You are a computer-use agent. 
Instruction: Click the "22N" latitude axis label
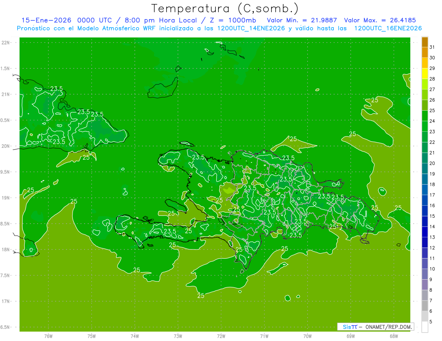tap(6, 43)
